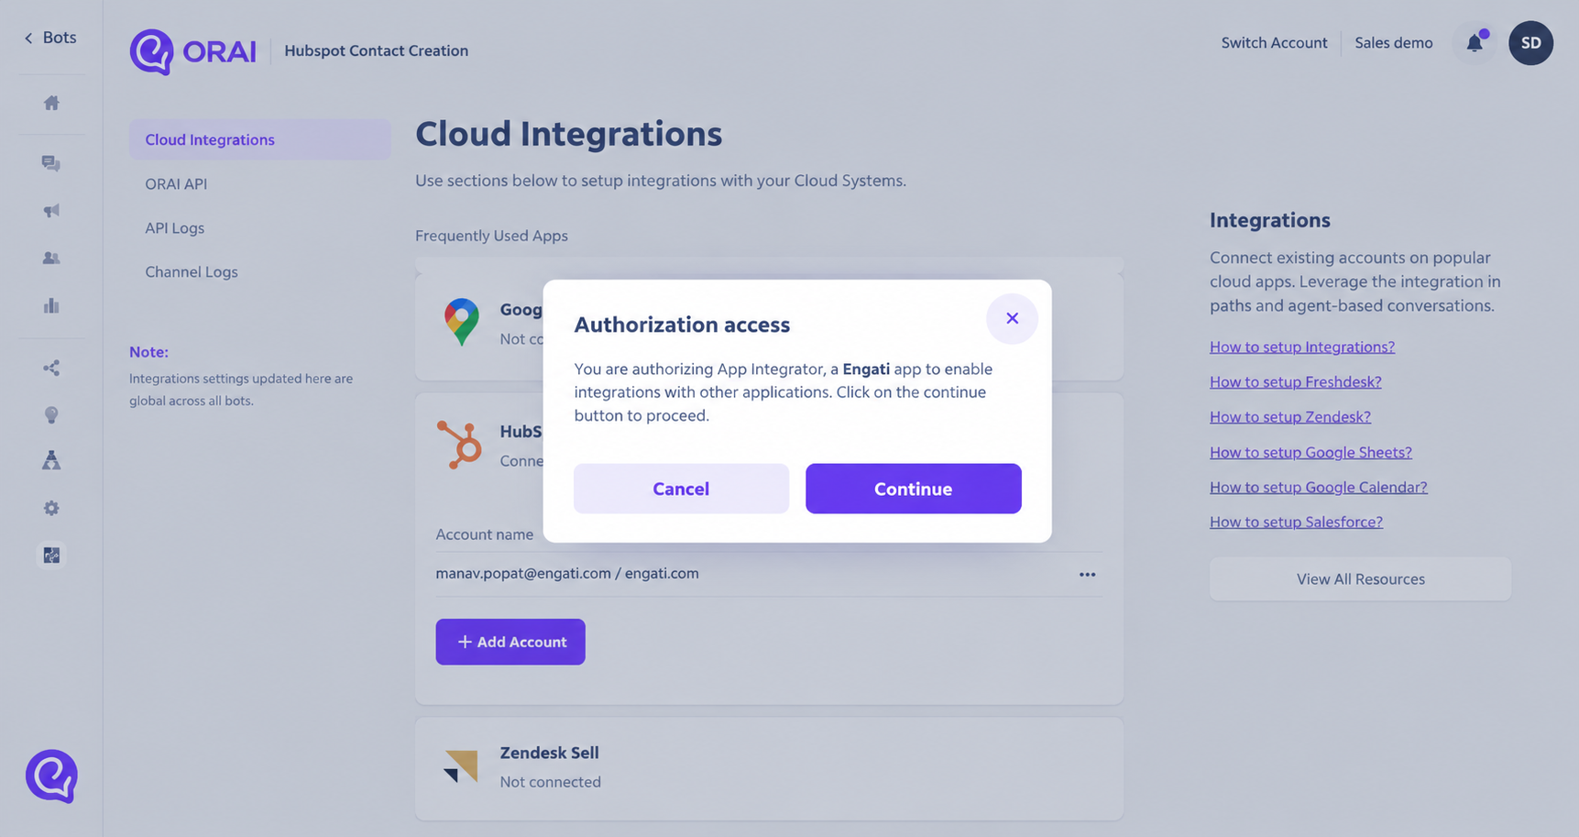Click the Add Account button
Image resolution: width=1579 pixels, height=837 pixels.
[510, 642]
